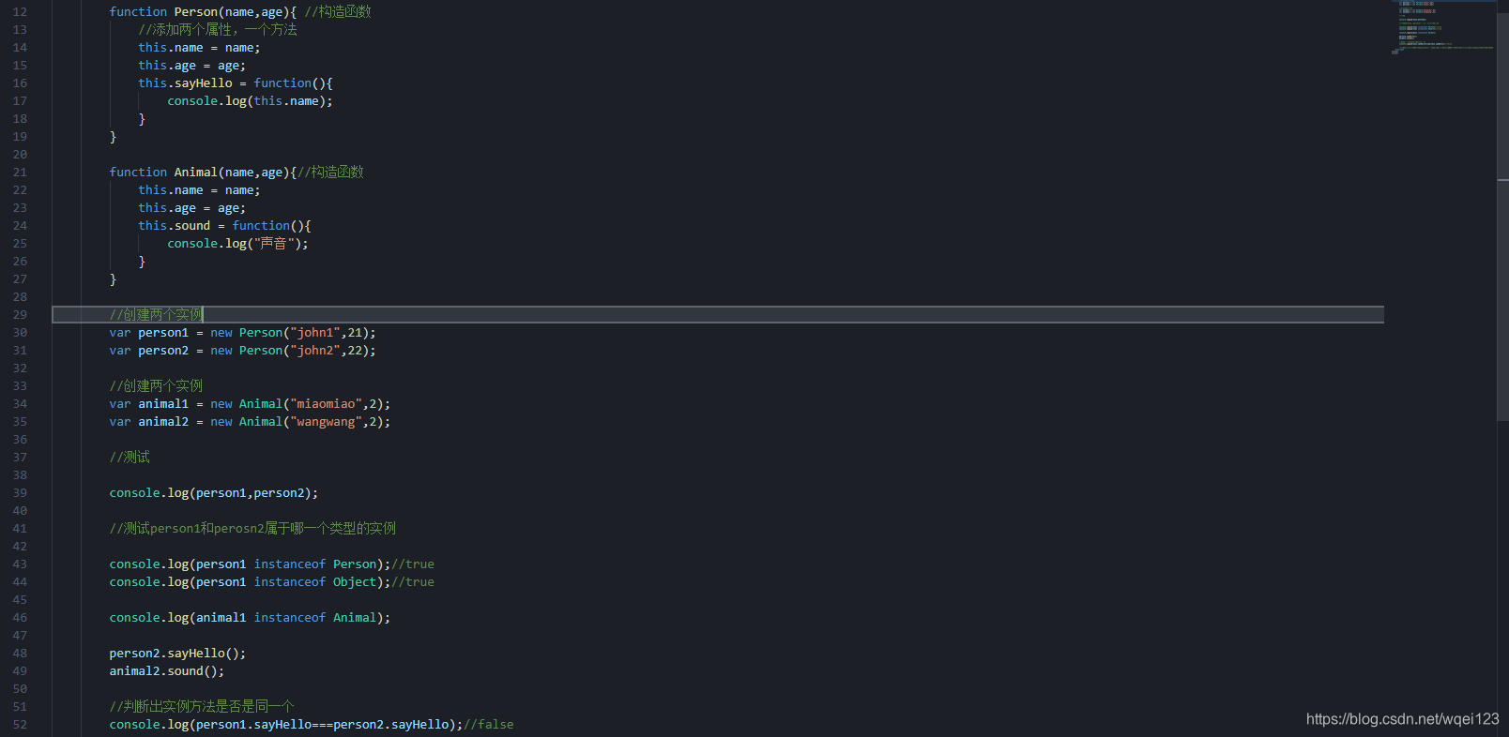The height and width of the screenshot is (737, 1509).
Task: Click line number 29 in gutter
Action: pos(20,315)
